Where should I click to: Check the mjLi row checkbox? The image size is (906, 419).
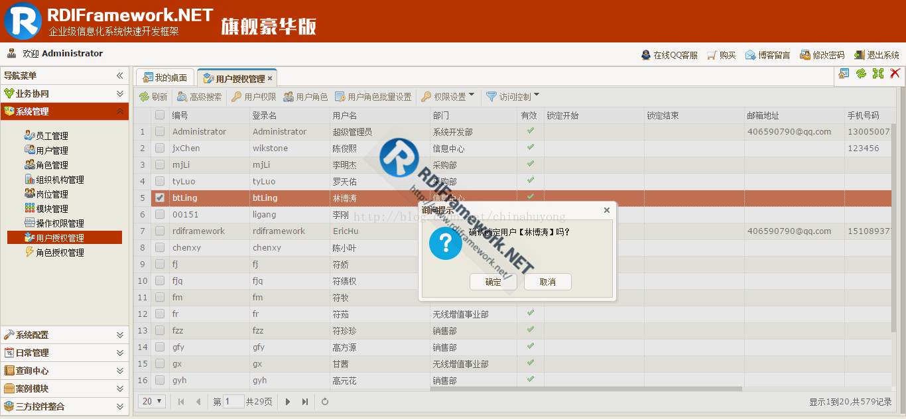160,164
